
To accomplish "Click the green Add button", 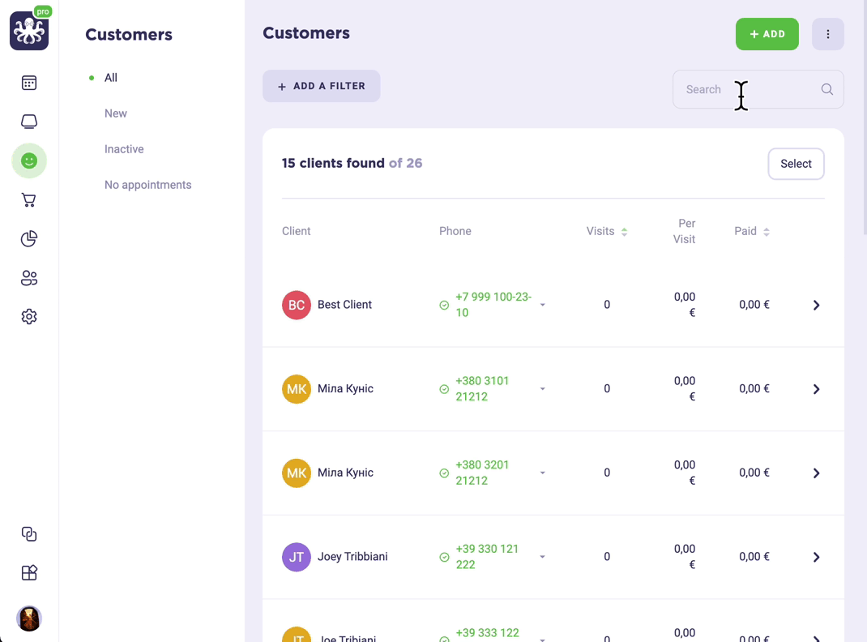I will coord(767,34).
